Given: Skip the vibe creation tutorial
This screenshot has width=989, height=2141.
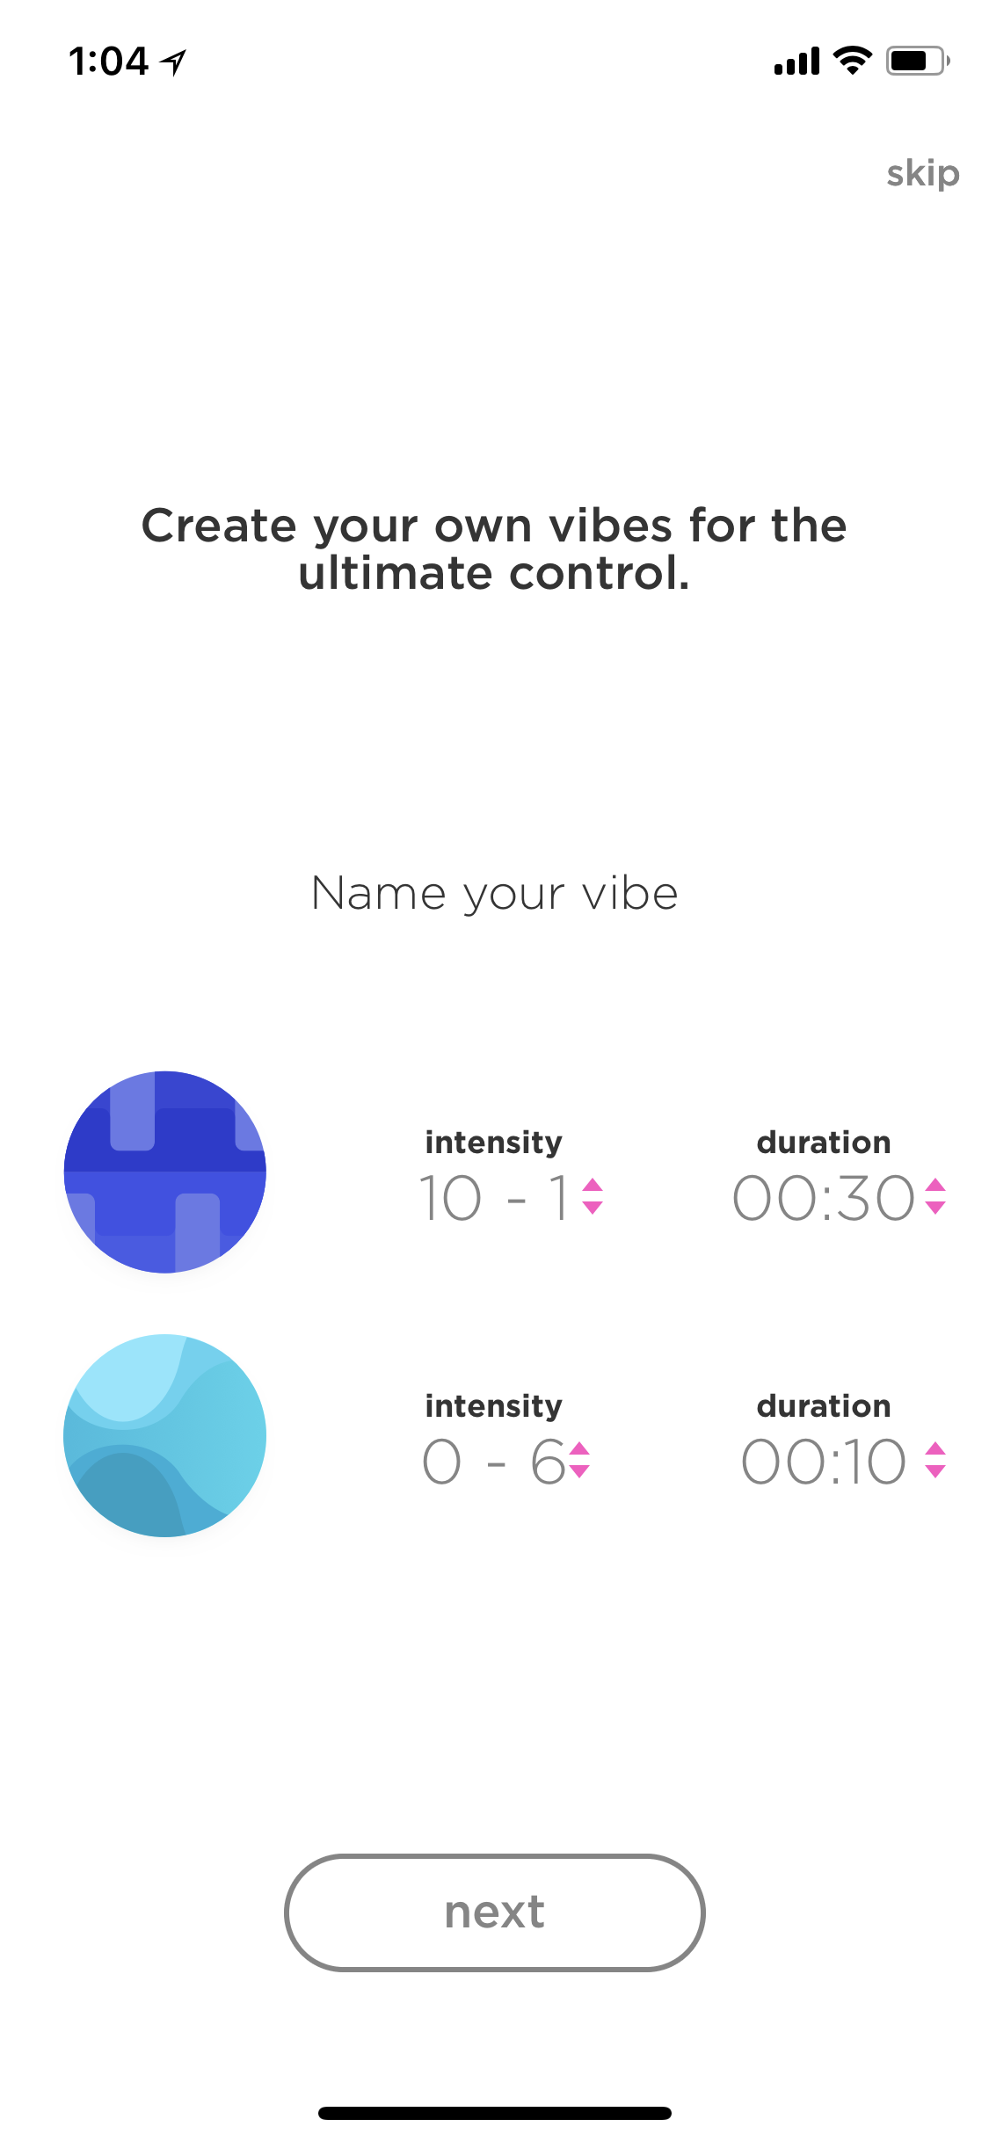Looking at the screenshot, I should click(x=922, y=173).
